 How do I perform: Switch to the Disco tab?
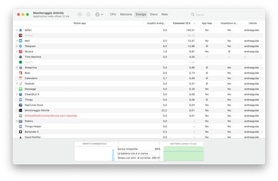[x=154, y=15]
